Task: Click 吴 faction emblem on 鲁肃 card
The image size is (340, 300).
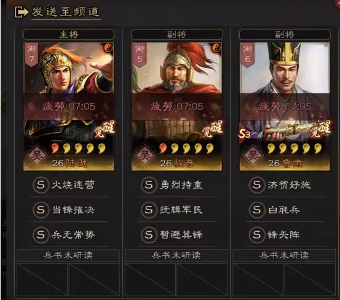Action: coord(253,156)
